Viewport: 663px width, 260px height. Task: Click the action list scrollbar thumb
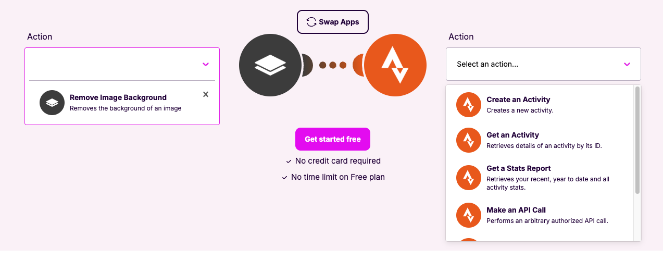click(637, 141)
